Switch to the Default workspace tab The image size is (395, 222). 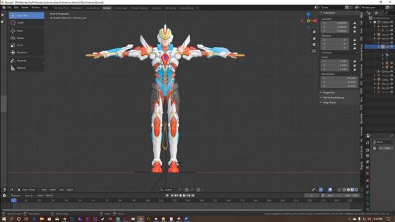107,8
